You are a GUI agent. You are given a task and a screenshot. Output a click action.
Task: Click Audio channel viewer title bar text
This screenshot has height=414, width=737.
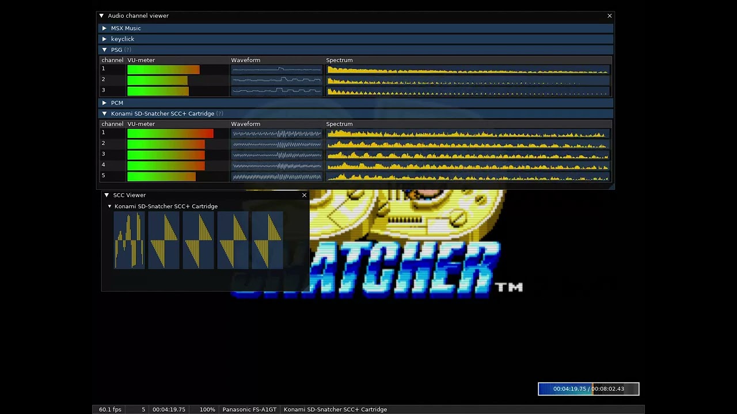point(138,16)
